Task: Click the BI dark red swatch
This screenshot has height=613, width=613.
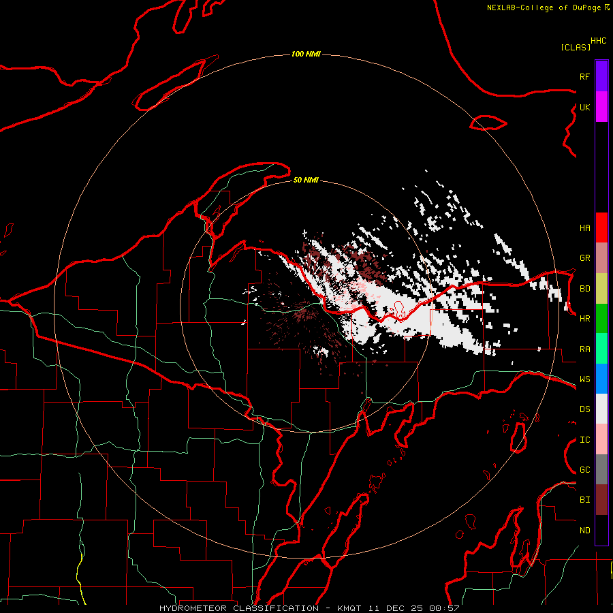Action: 601,500
